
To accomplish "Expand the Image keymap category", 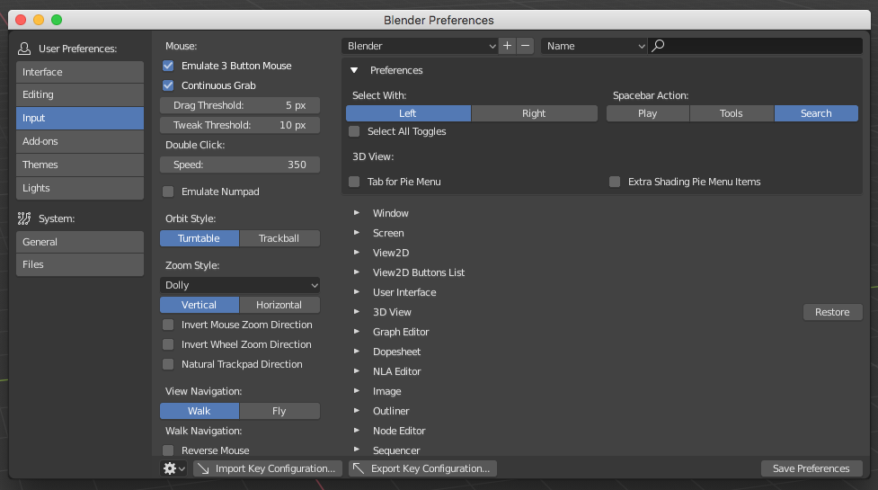I will click(x=356, y=391).
